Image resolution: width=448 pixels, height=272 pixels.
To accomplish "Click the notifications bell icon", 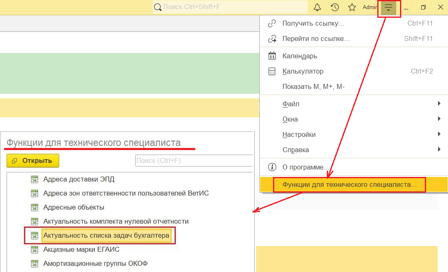I will pos(317,7).
